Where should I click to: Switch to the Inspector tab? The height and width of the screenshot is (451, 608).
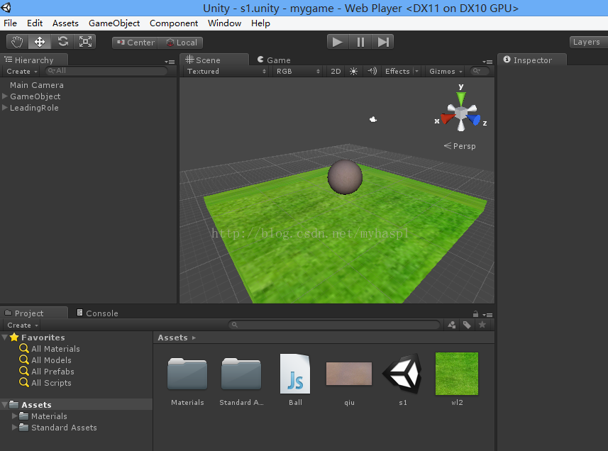pyautogui.click(x=532, y=60)
